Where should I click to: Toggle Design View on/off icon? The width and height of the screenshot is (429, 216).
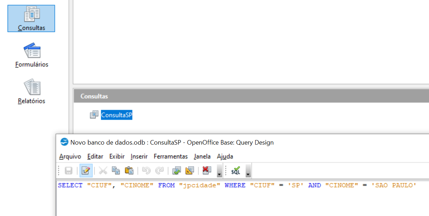coord(189,171)
